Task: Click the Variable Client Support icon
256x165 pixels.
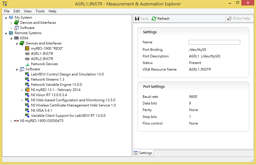Action: 27,116
